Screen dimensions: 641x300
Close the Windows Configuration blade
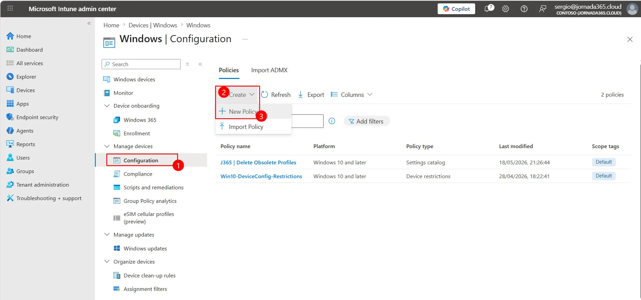click(630, 39)
